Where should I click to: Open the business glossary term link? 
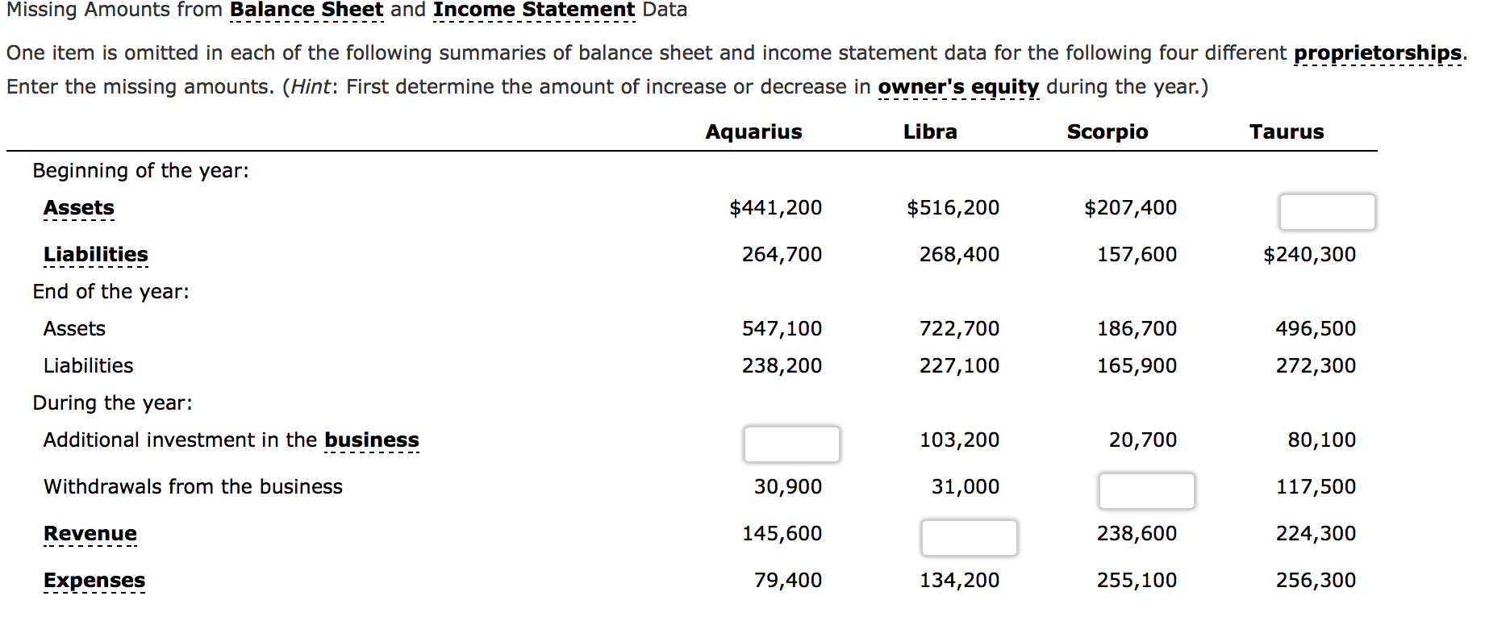click(x=371, y=440)
